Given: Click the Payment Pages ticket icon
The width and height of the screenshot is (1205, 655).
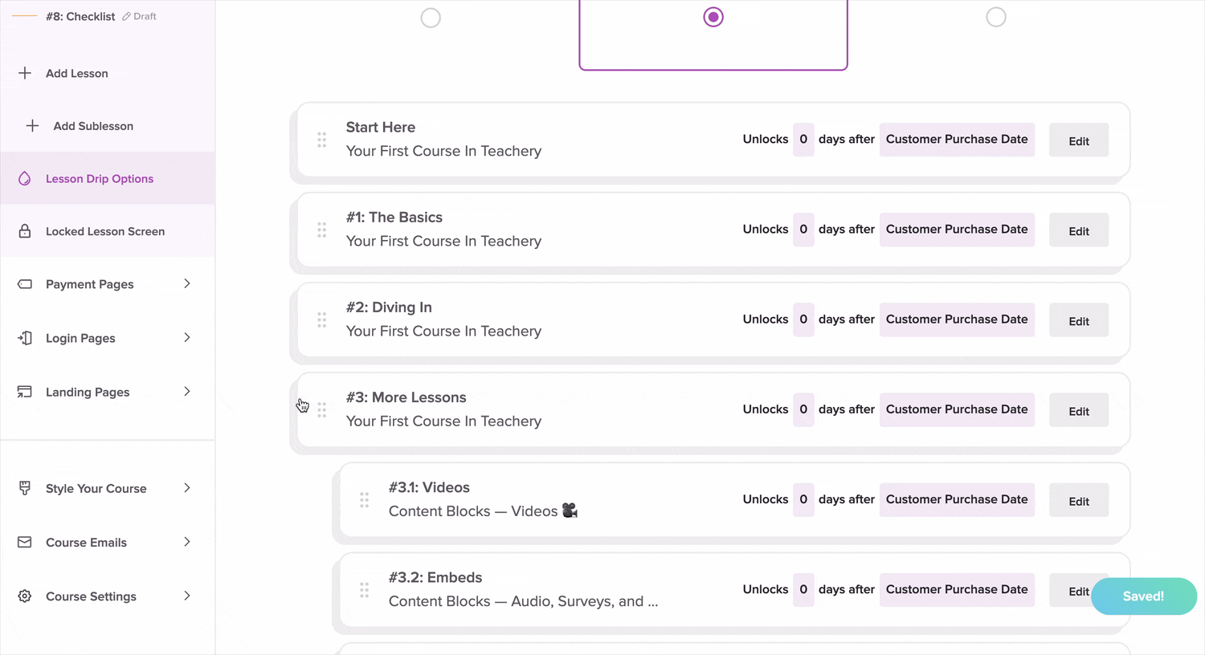Looking at the screenshot, I should point(25,284).
